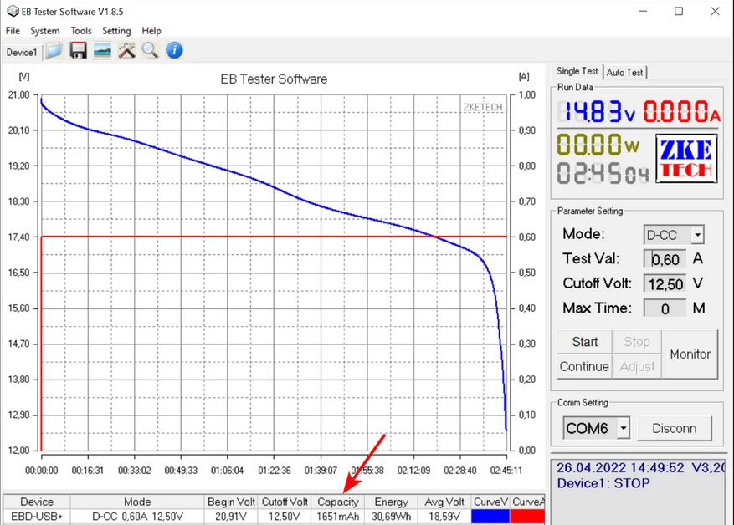This screenshot has height=525, width=734.
Task: Open file with the folder toolbar icon
Action: [54, 50]
